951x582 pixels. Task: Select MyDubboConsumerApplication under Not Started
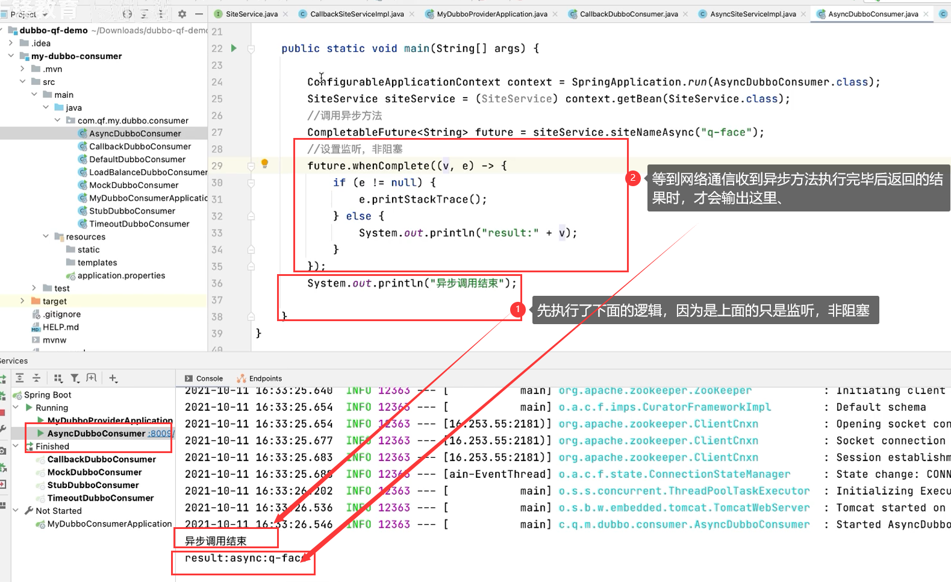pos(110,524)
